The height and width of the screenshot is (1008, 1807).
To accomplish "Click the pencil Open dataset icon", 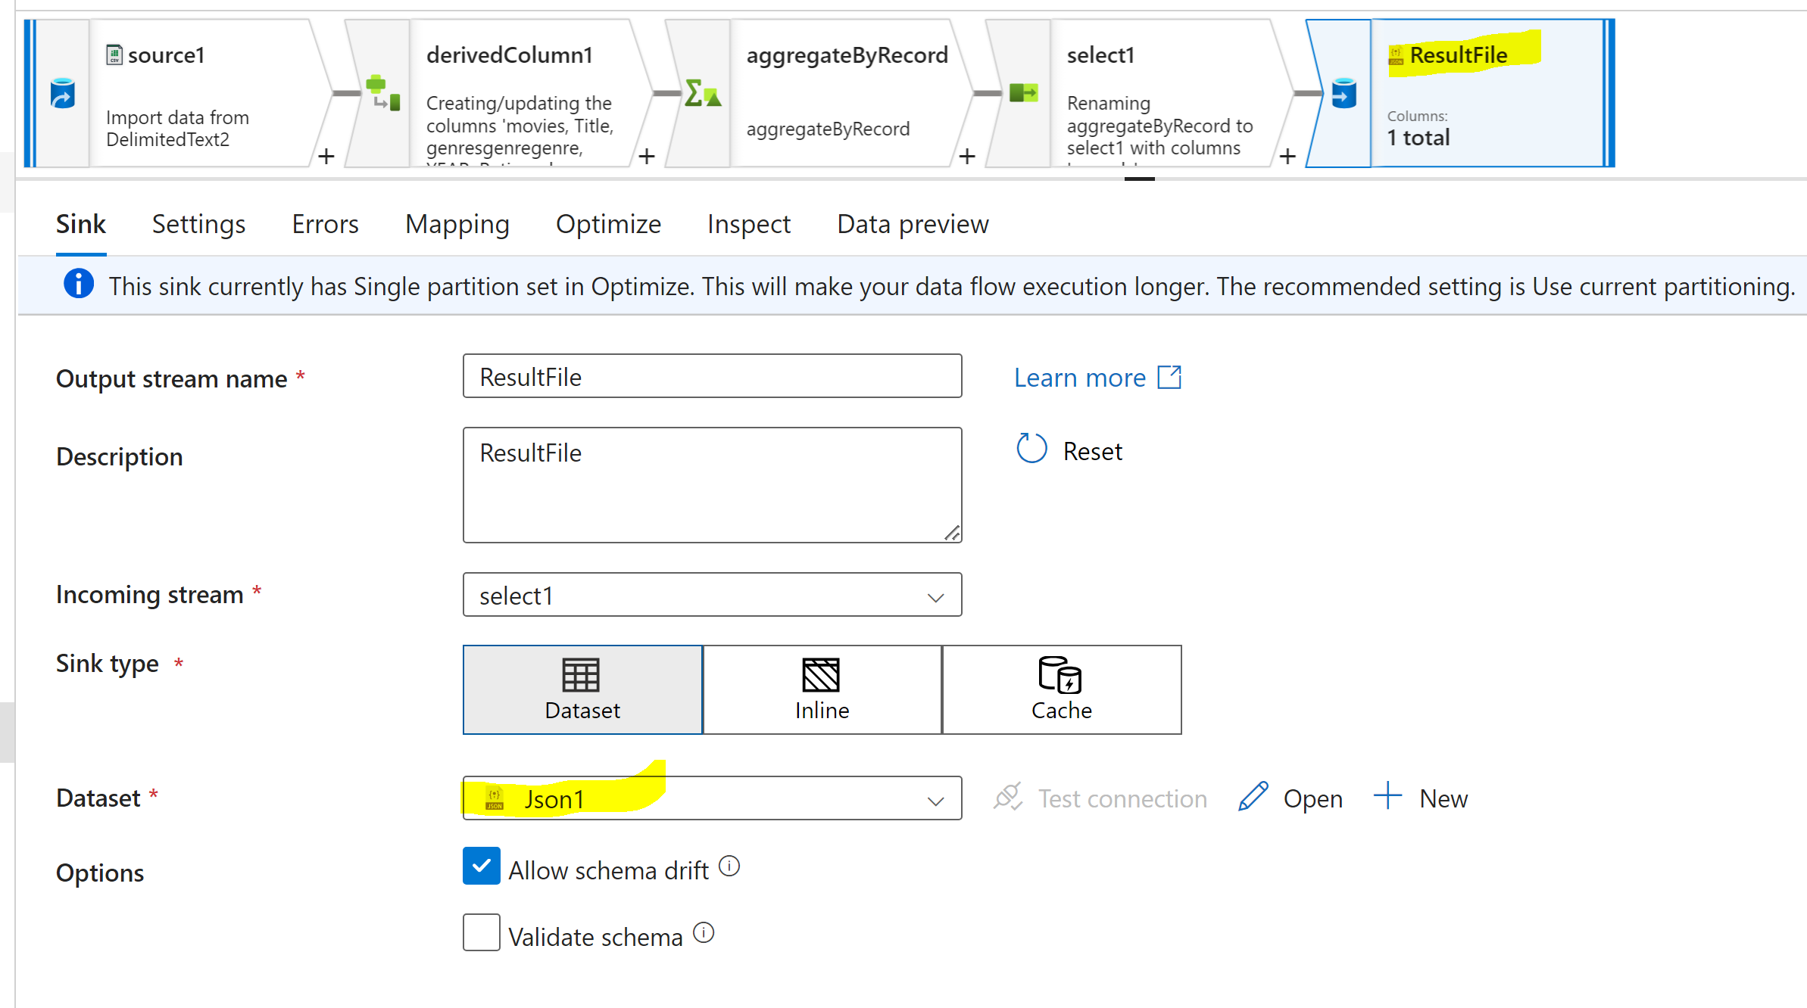I will click(1253, 797).
